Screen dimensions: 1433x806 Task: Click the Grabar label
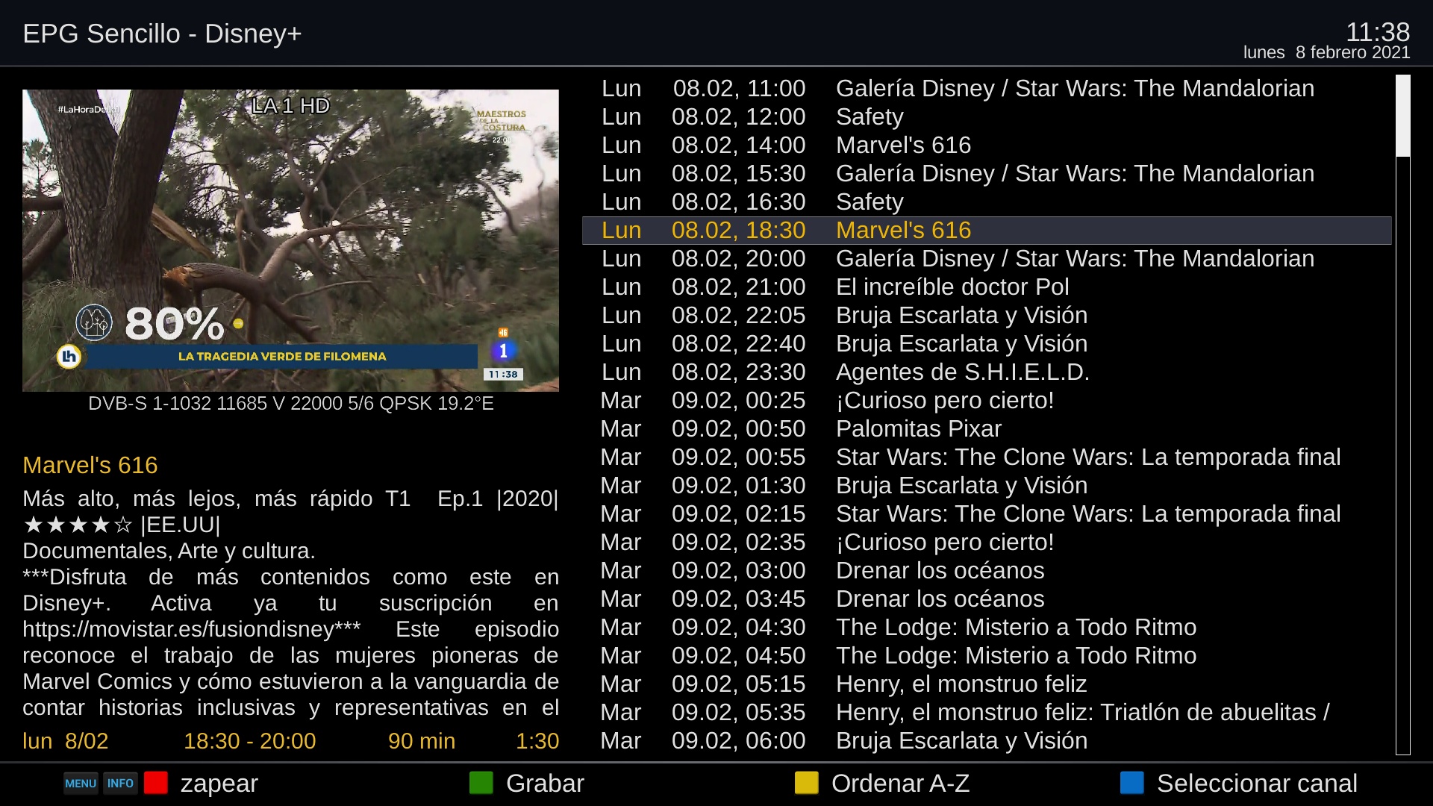click(x=545, y=784)
